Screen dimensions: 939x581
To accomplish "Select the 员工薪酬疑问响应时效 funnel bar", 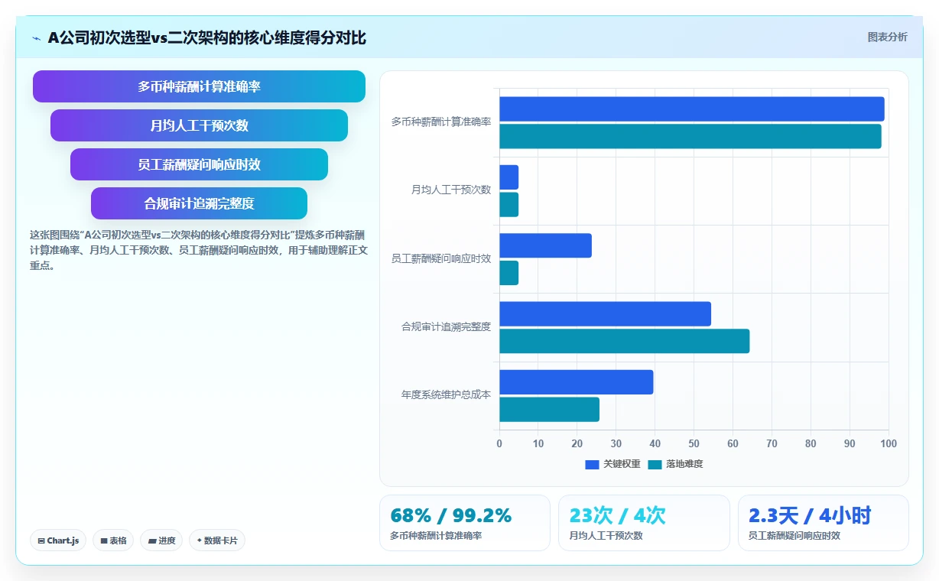I will 199,164.
